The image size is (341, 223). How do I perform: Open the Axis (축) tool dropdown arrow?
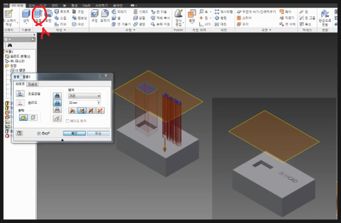click(210, 12)
